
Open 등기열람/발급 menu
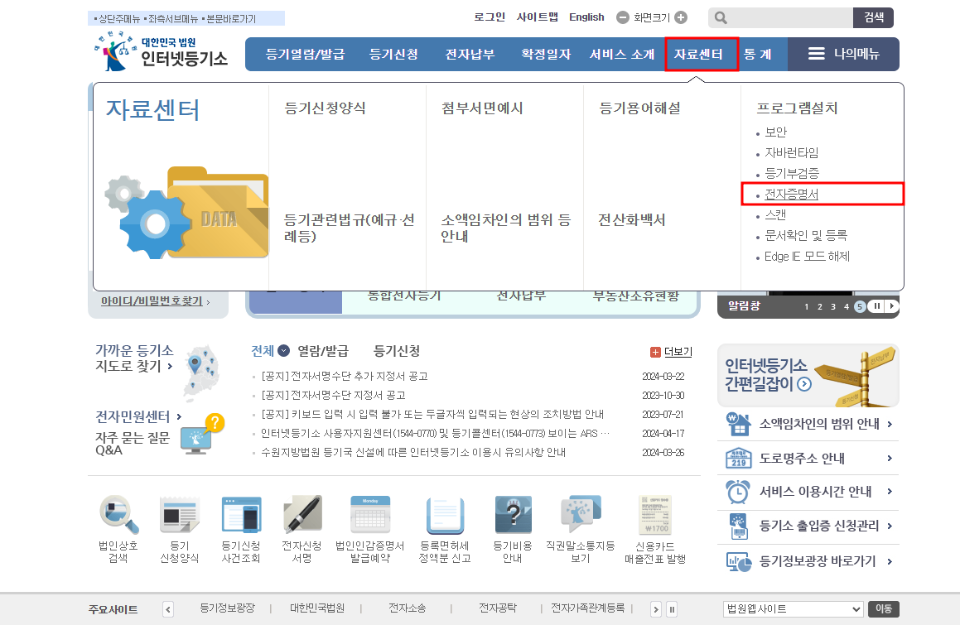pos(305,54)
